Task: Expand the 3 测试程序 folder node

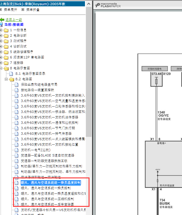Action: point(1,41)
